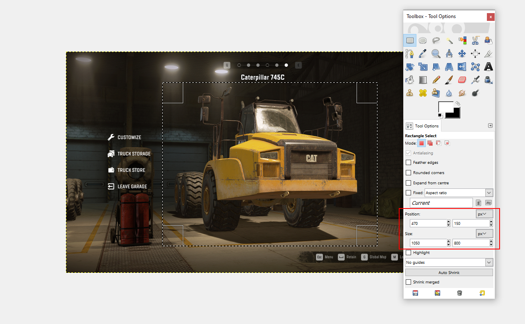The image size is (525, 324).
Task: Click the Position X field showing 470
Action: (428, 224)
